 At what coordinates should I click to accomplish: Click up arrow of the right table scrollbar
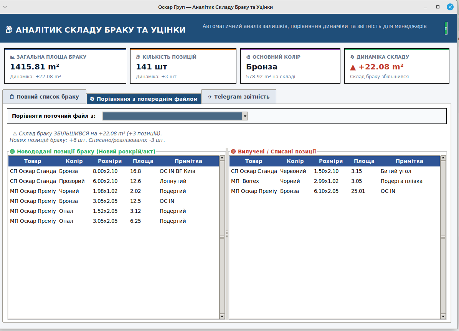pos(443,158)
